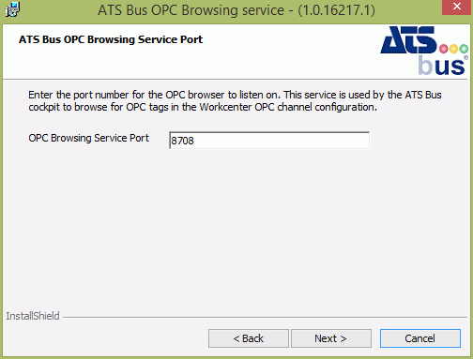The height and width of the screenshot is (359, 473).
Task: Click the pink dot in ATS logo
Action: coord(443,49)
